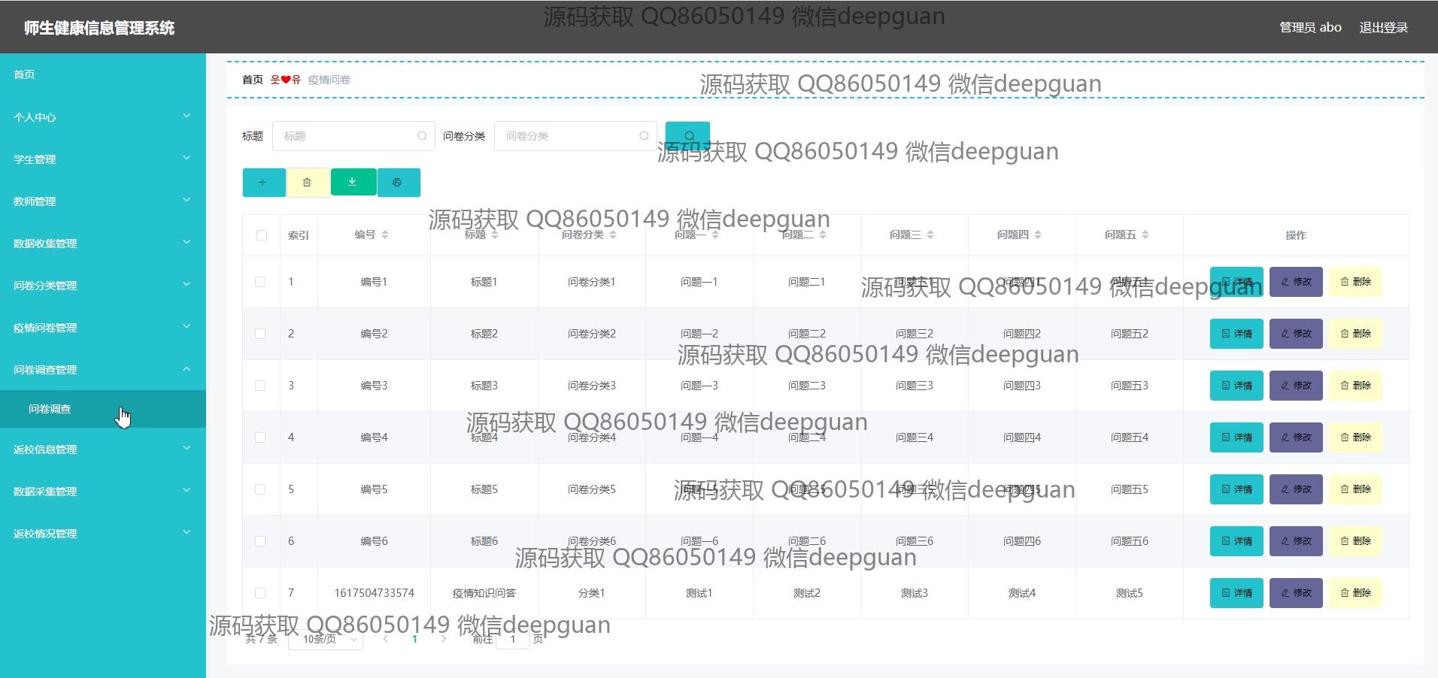Check the row 6 checkbox

(x=260, y=541)
